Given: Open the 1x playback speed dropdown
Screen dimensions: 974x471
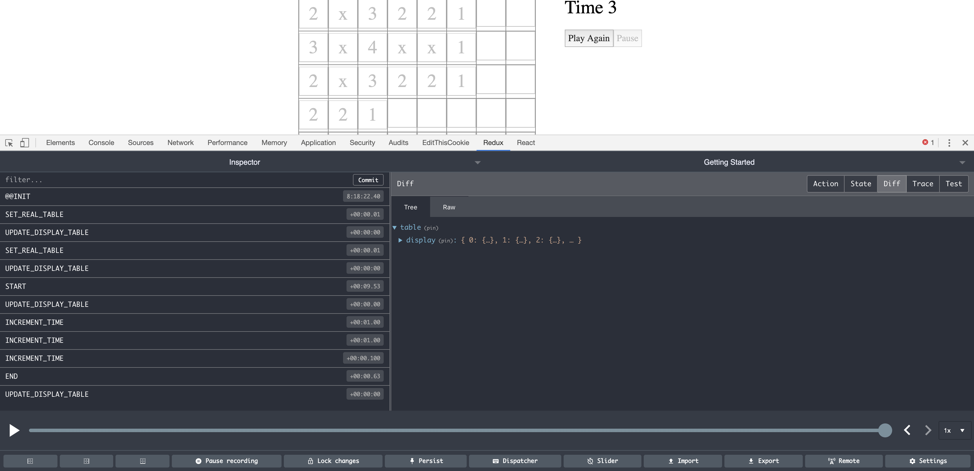Looking at the screenshot, I should 954,430.
